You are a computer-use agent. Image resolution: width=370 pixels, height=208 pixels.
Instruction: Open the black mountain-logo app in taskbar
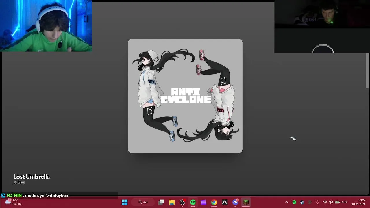[x=225, y=202]
